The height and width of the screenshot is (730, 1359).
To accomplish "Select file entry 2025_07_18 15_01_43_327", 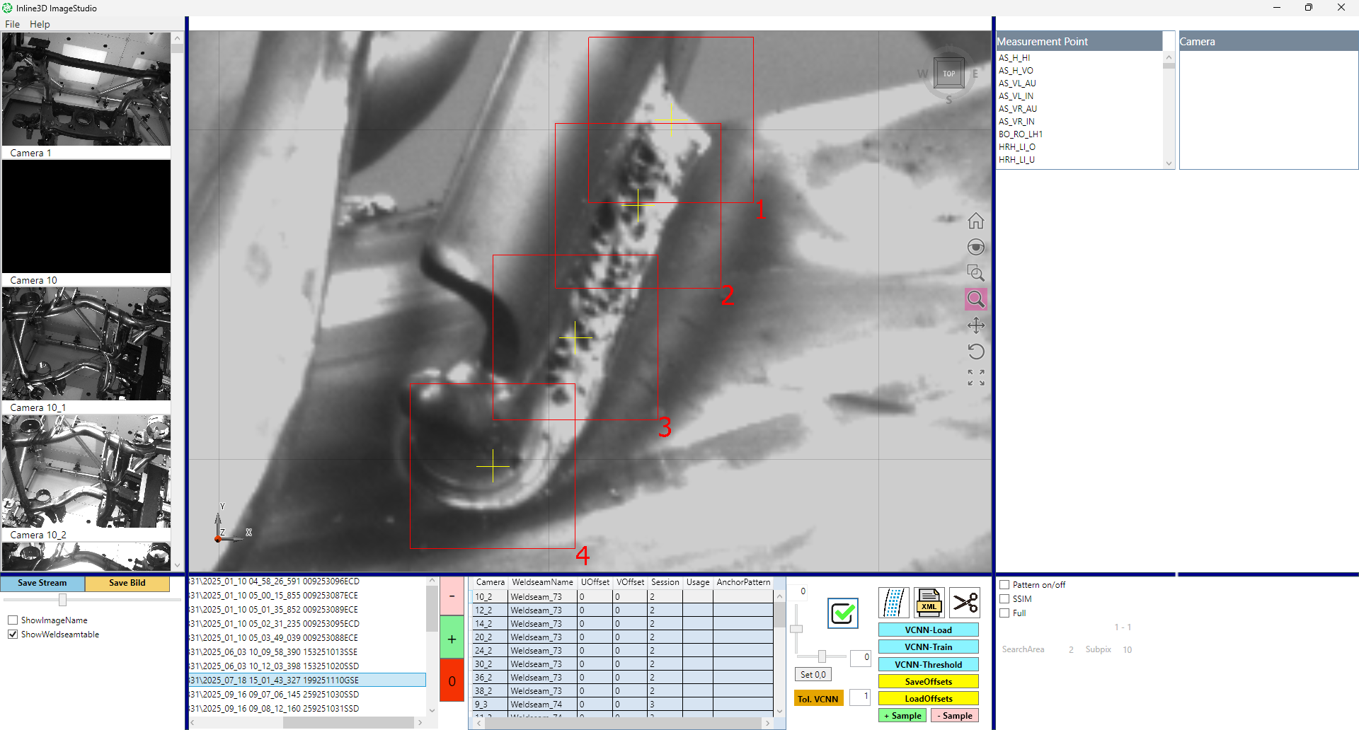I will click(307, 680).
